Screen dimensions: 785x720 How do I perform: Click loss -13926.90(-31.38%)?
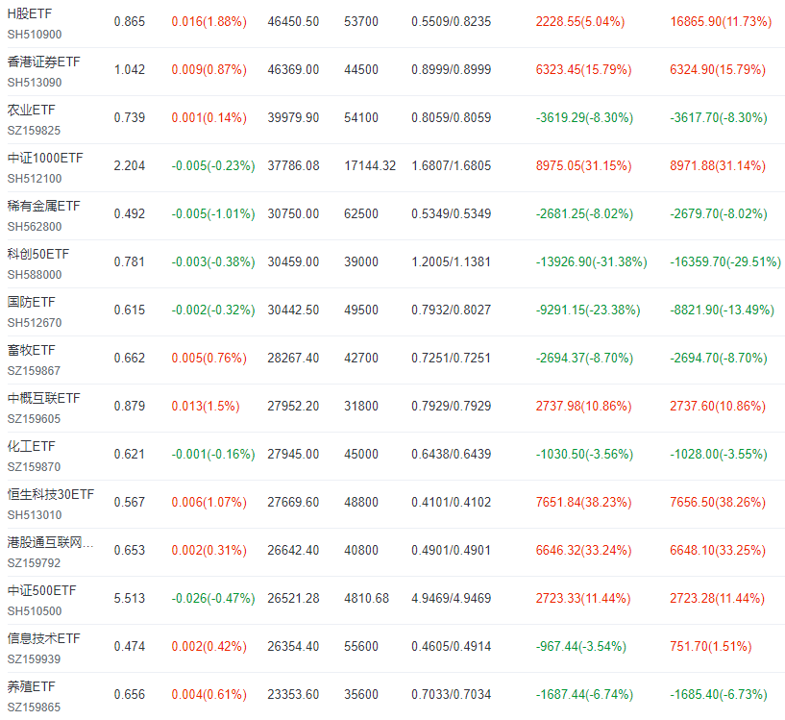point(592,262)
